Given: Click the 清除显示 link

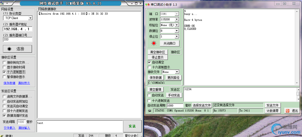Looking at the screenshot, I should pyautogui.click(x=24, y=83).
